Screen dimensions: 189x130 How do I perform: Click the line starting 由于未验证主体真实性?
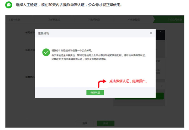coord(99,55)
